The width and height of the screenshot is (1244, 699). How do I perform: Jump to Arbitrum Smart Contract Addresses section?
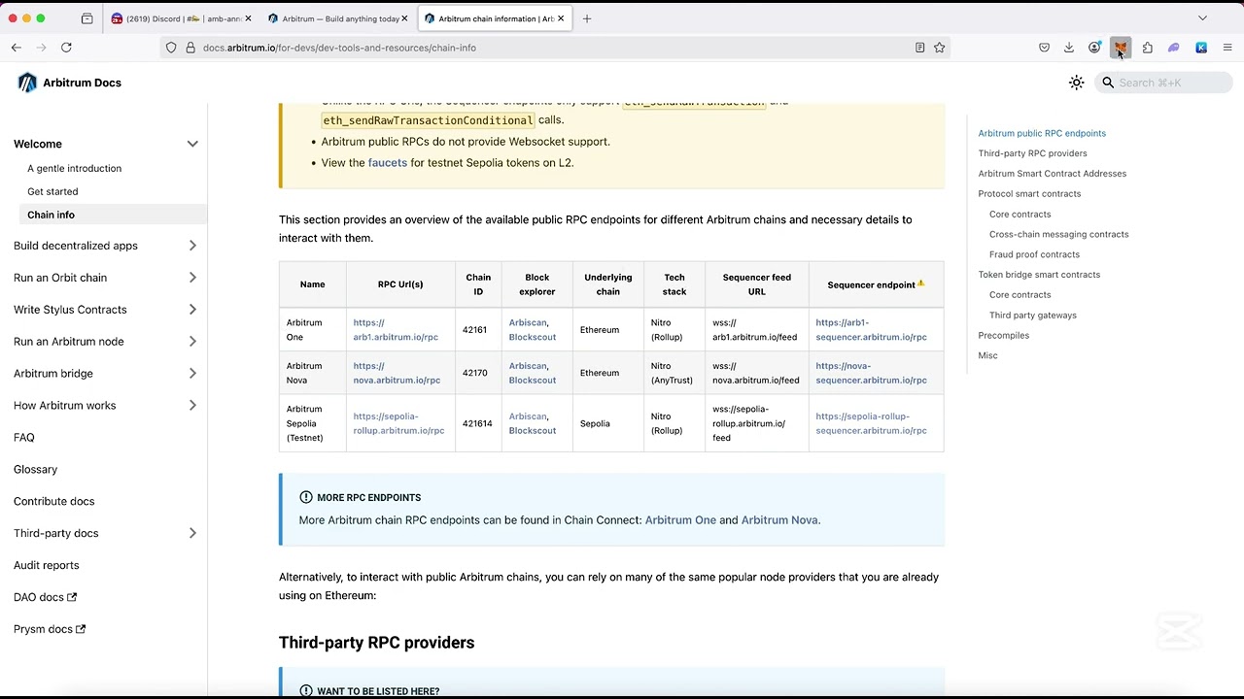(1053, 174)
